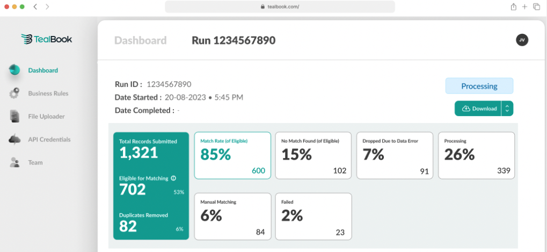Click the Run 1234567890 page title

[234, 40]
